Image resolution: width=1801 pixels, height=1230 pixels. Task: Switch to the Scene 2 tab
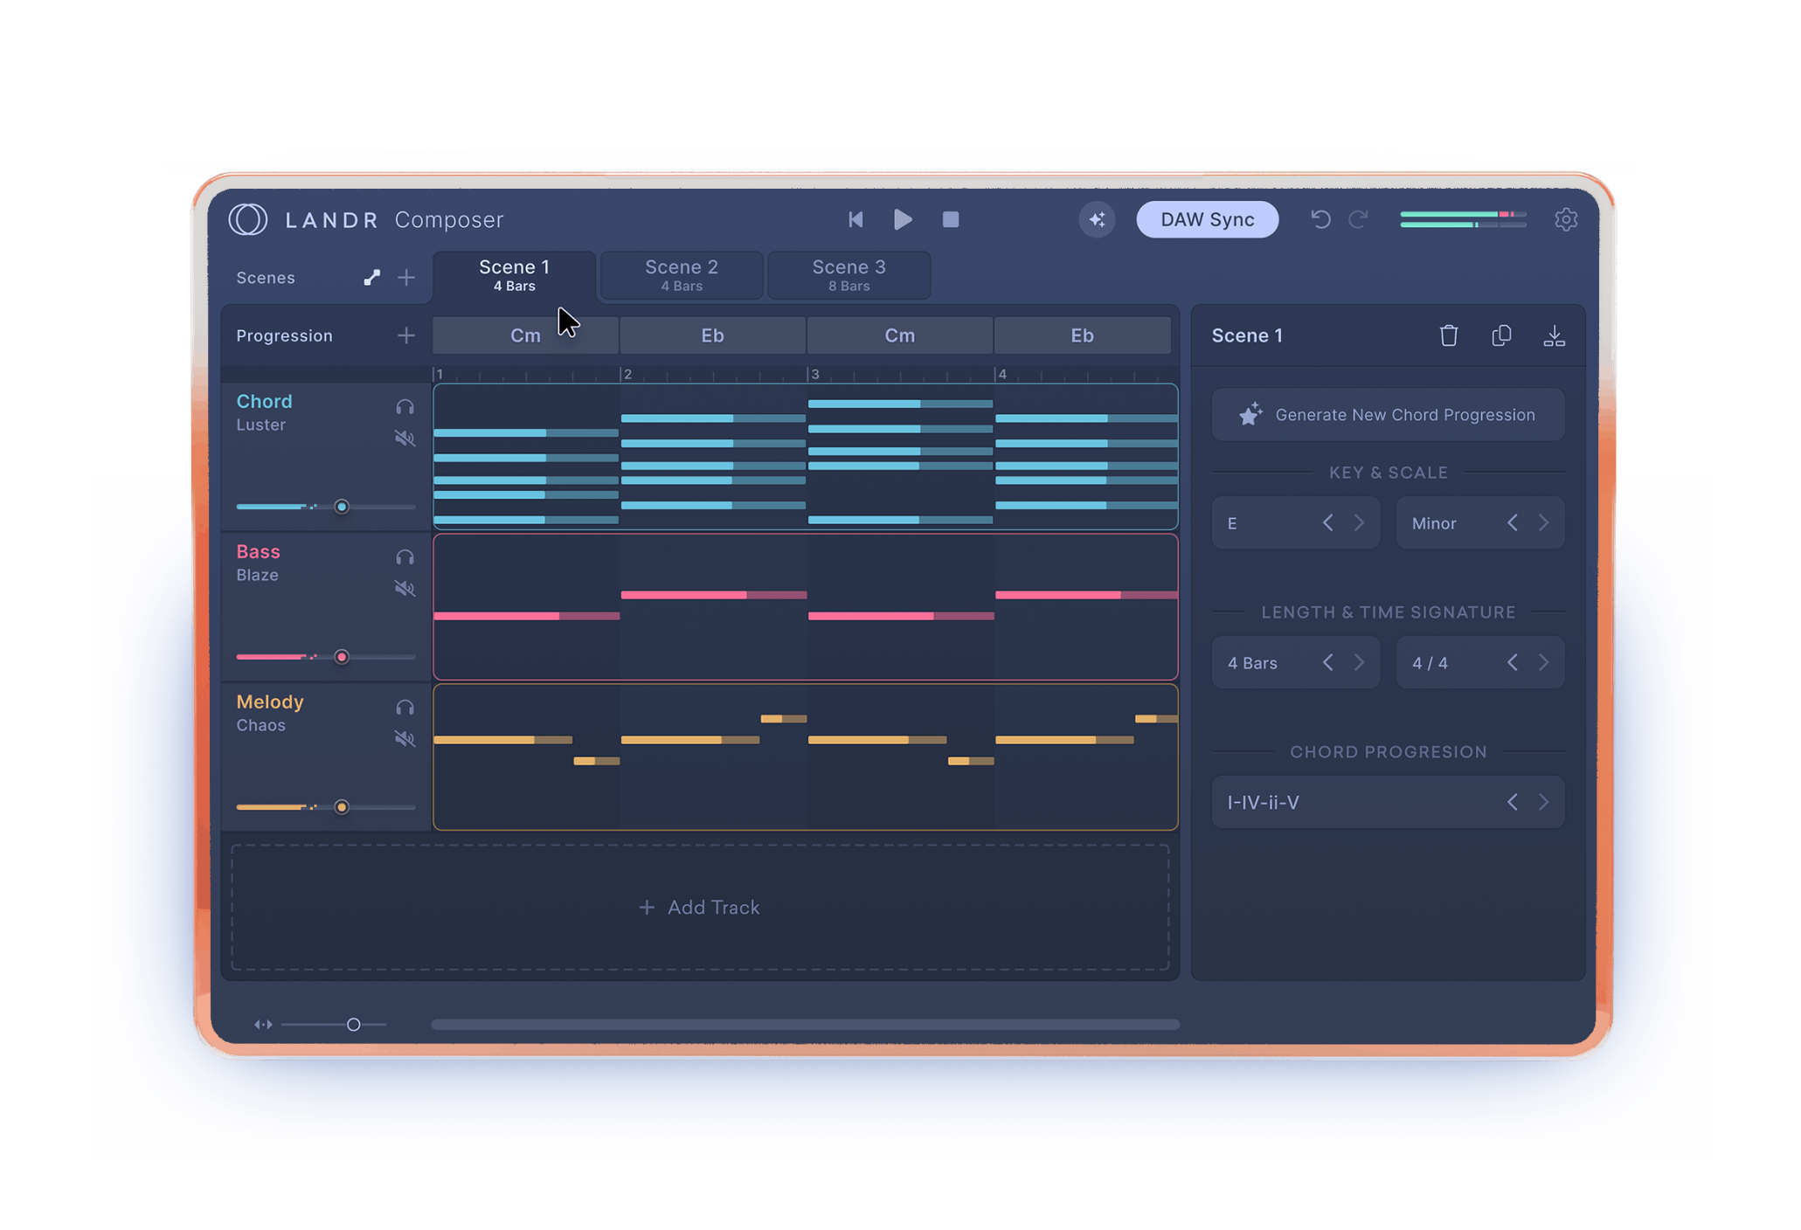pos(681,275)
